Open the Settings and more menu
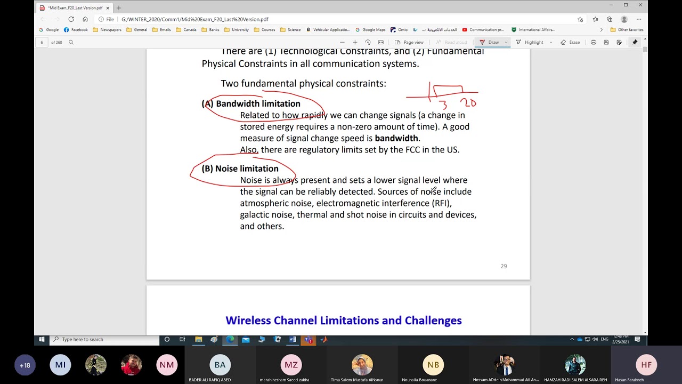Image resolution: width=682 pixels, height=384 pixels. (639, 19)
